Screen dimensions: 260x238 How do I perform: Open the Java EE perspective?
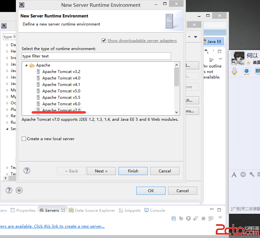tap(213, 41)
